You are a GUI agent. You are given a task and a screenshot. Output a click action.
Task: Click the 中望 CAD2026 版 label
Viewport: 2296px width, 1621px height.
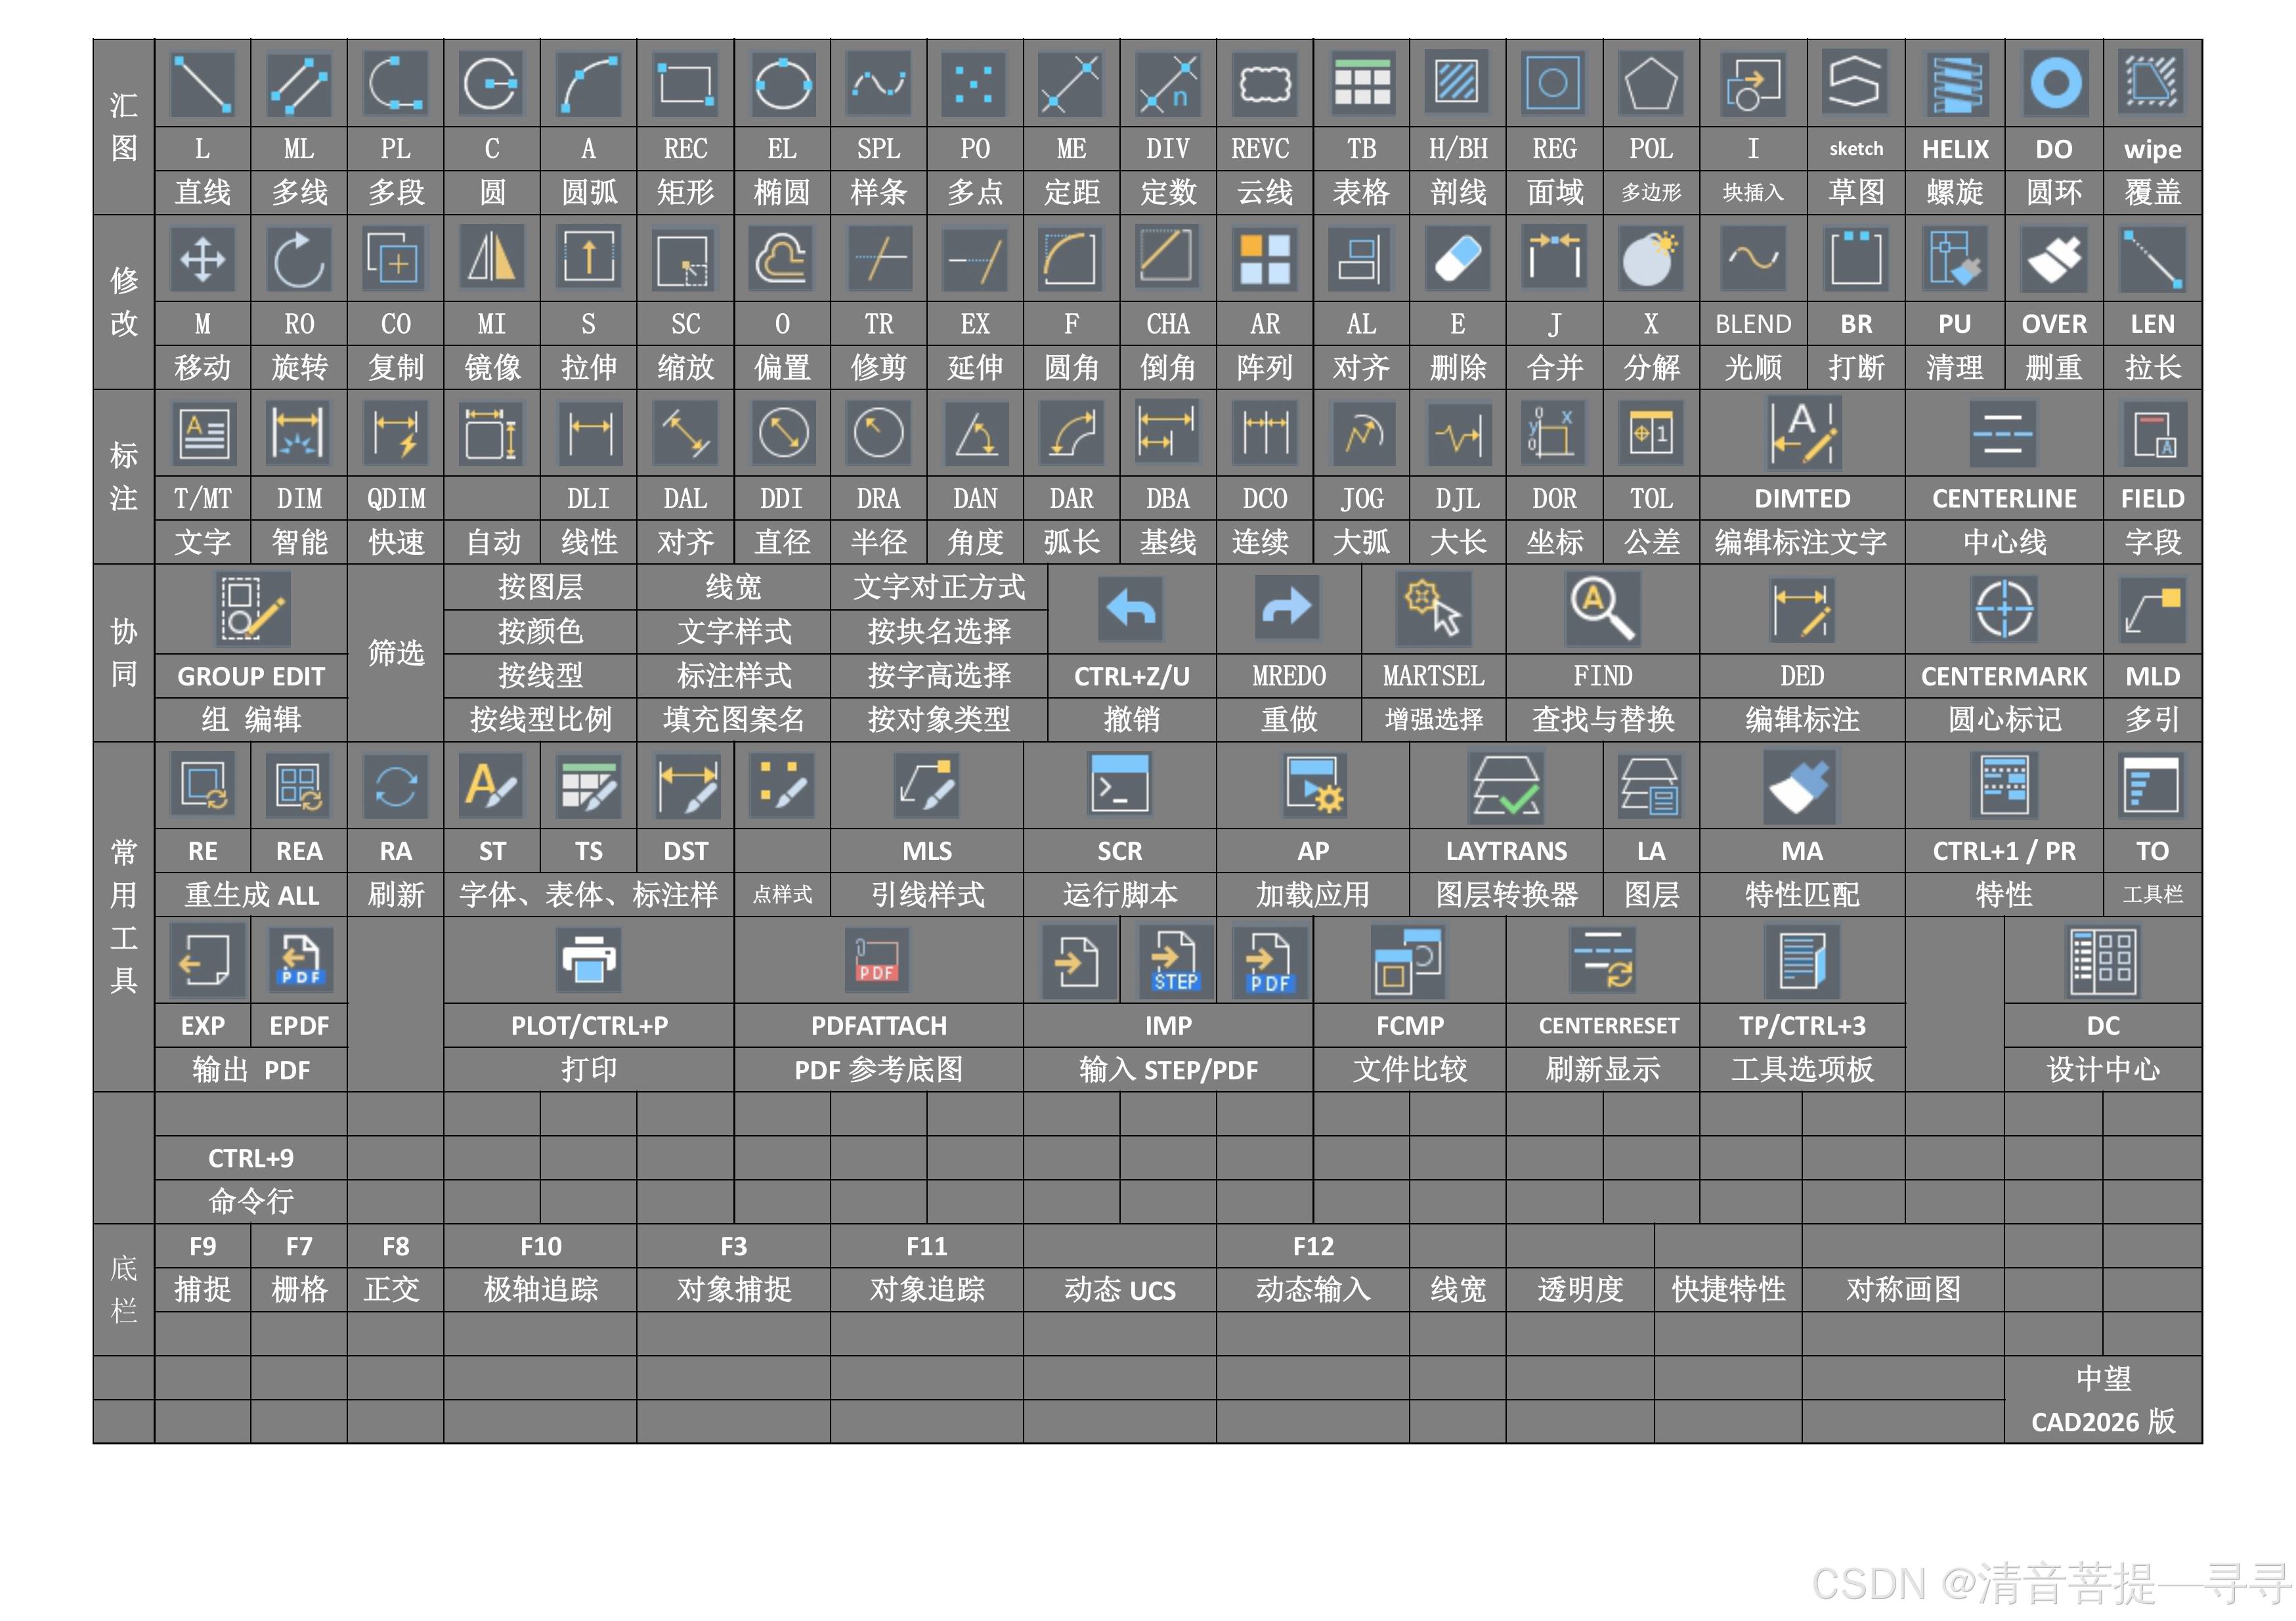[x=2102, y=1400]
